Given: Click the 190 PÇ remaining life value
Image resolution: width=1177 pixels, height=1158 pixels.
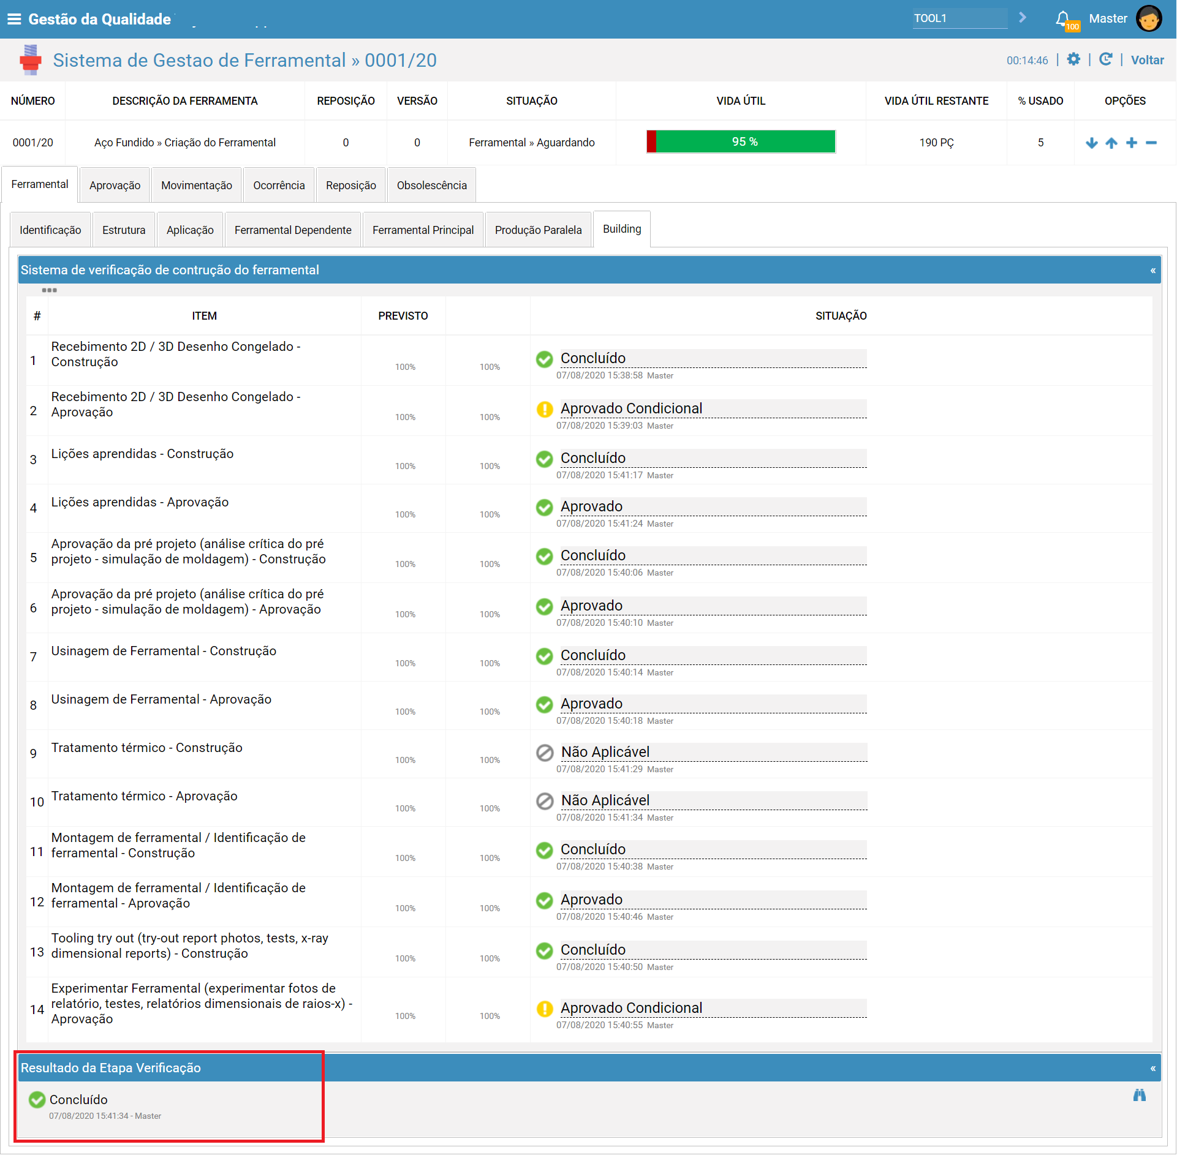Looking at the screenshot, I should tap(936, 143).
